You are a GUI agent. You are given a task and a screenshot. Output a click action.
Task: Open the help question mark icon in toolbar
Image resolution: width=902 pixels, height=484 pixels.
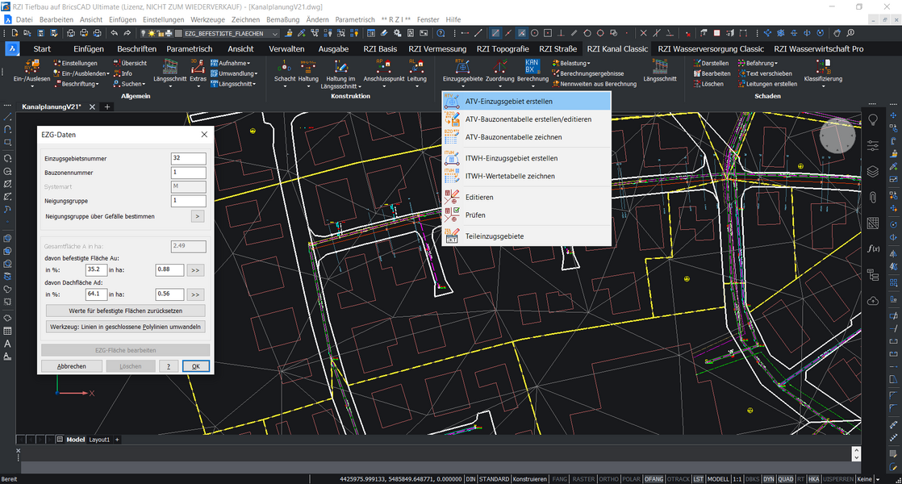[x=441, y=33]
